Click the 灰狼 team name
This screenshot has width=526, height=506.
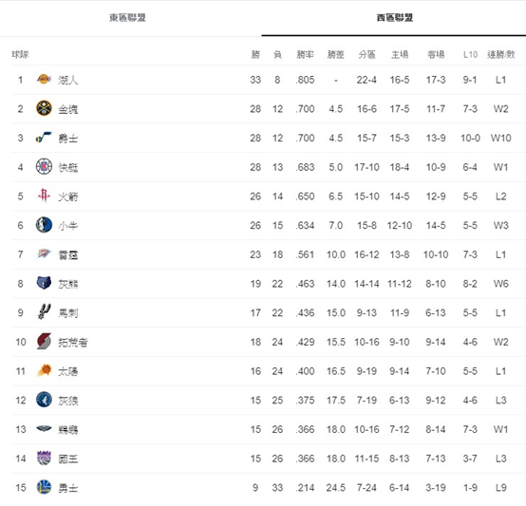(x=68, y=401)
